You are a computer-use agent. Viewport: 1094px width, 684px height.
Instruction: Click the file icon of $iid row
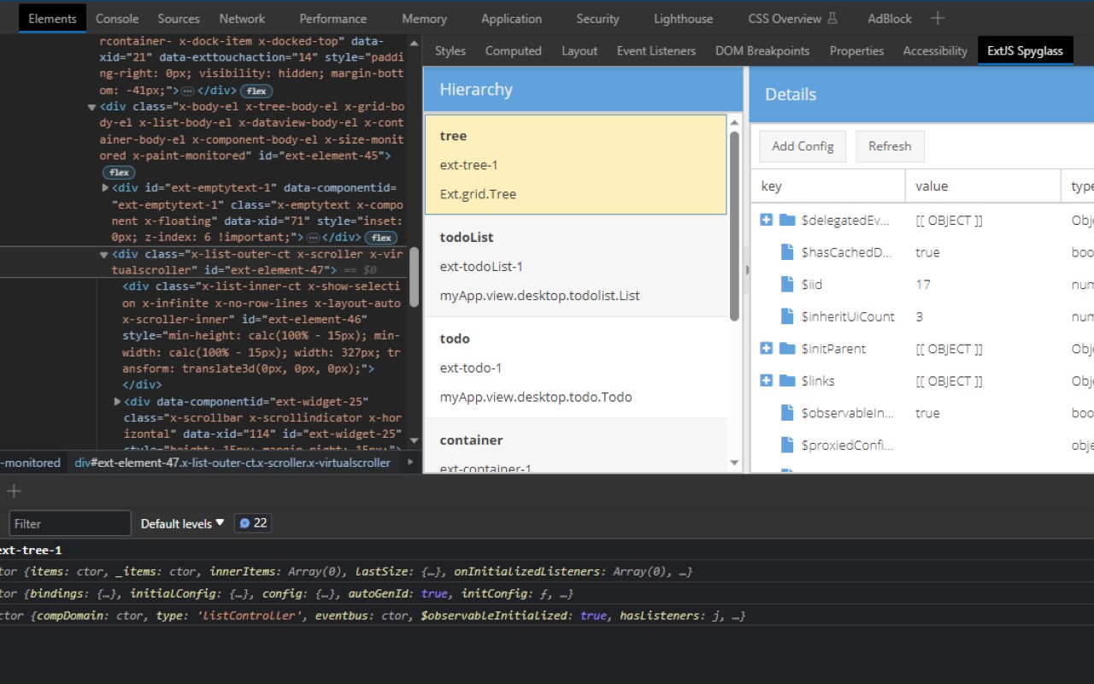(787, 284)
